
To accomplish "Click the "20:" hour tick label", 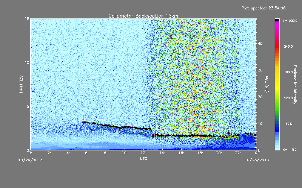I will point(219,153).
